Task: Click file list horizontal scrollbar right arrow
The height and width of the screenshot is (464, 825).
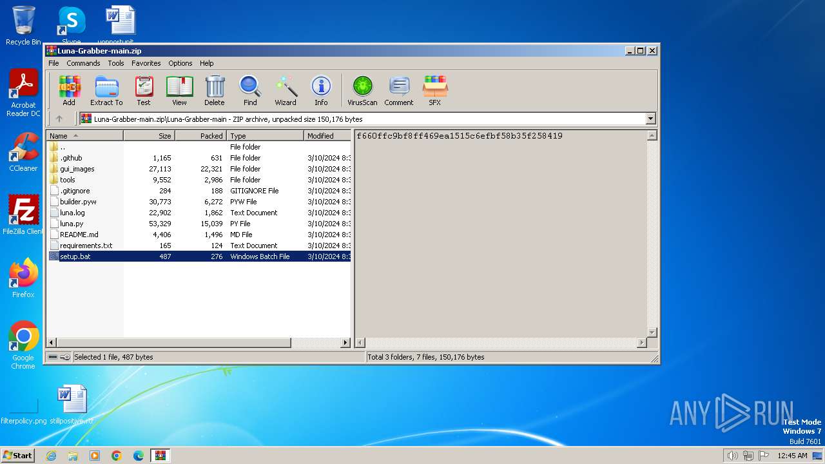Action: (345, 343)
